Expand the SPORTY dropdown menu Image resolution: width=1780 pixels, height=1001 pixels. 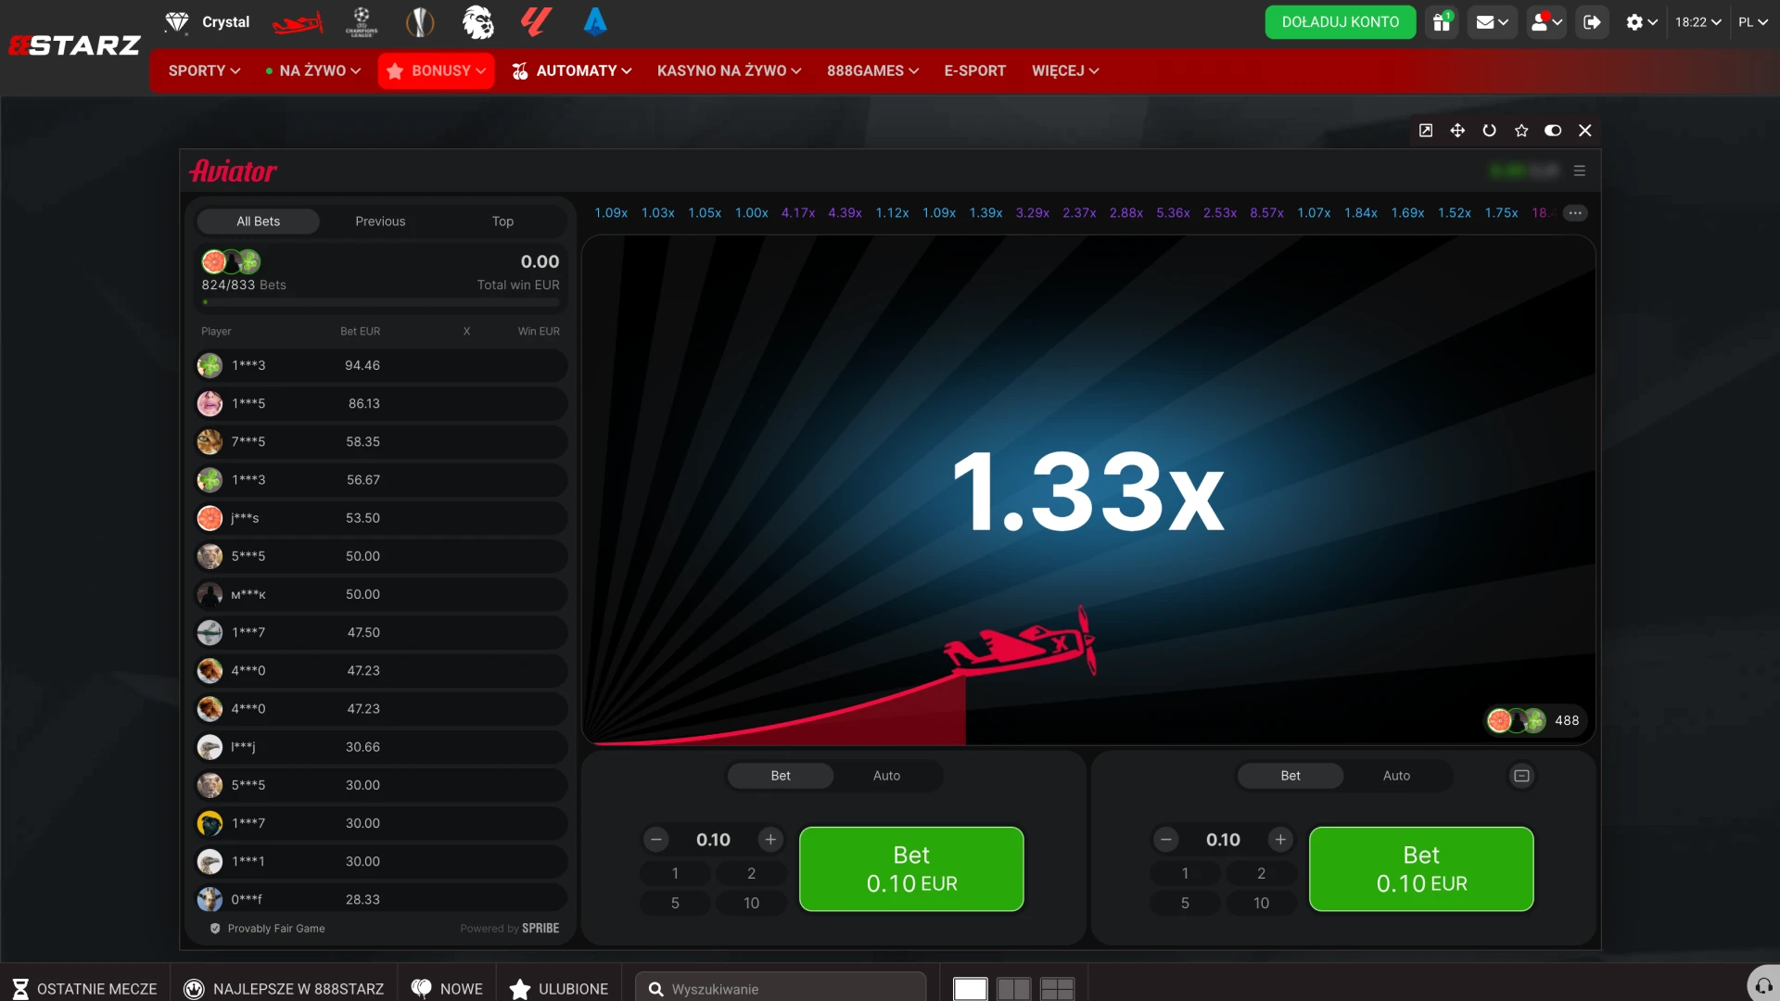point(204,70)
